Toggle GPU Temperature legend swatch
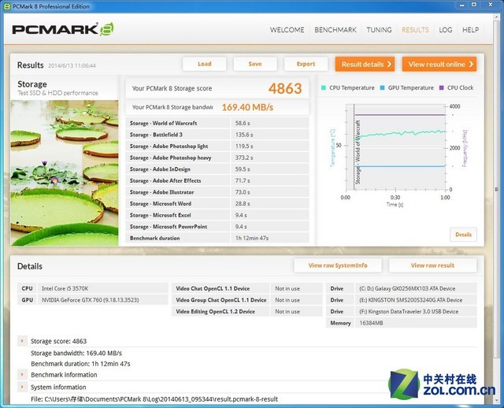The height and width of the screenshot is (408, 504). [x=382, y=87]
